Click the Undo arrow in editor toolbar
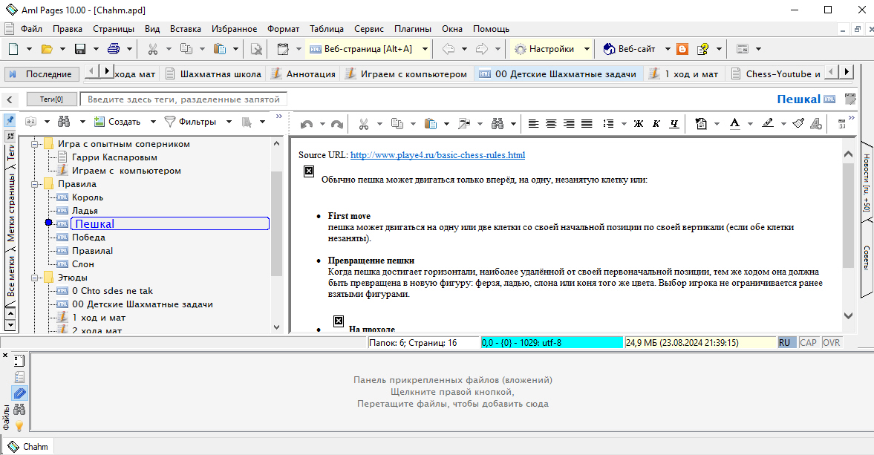Screen dimensions: 874x455 coord(306,124)
